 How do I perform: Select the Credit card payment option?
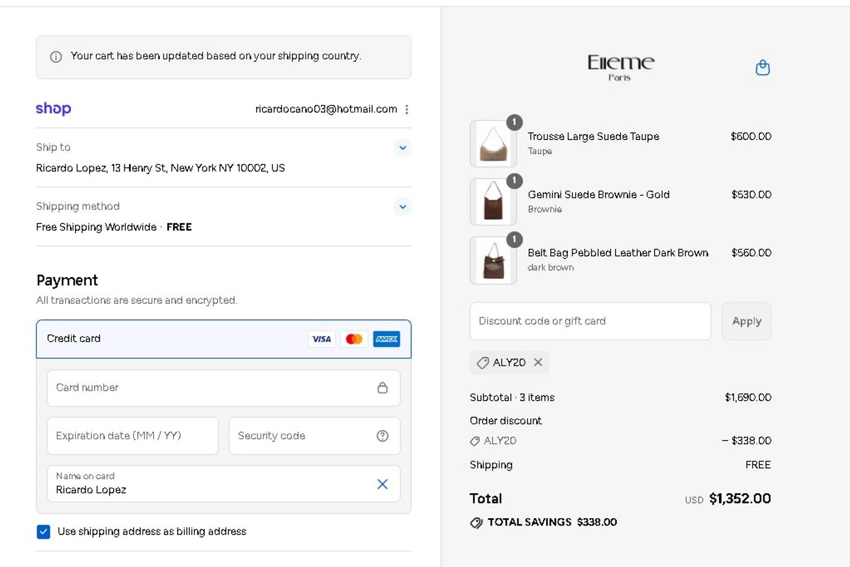pos(223,339)
